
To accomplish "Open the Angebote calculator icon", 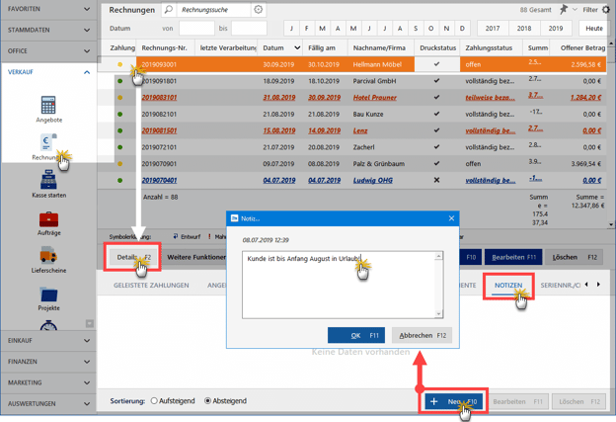I will 48,106.
